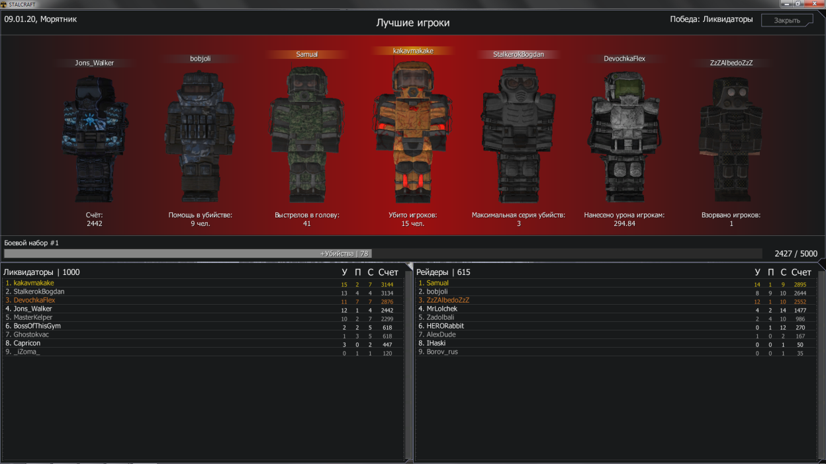Click kakavmakake row in Ликвидаторы table

click(203, 283)
